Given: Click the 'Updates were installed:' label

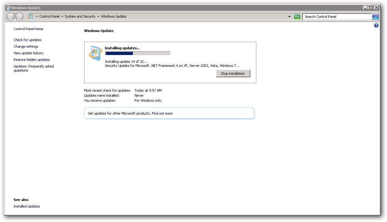Looking at the screenshot, I should (x=101, y=95).
